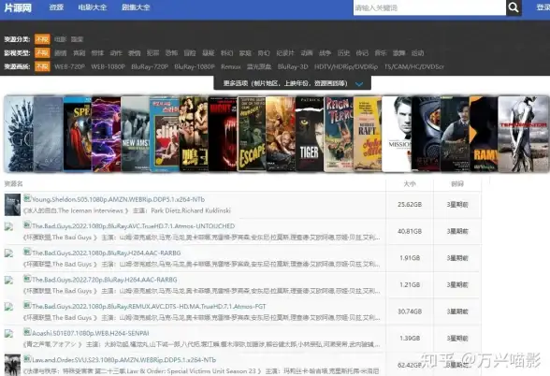This screenshot has width=550, height=376.
Task: Click the magnifier search icon
Action: 514,7
